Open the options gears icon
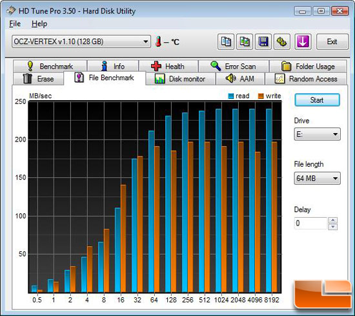Viewport: 355px width, 316px height. coord(282,42)
